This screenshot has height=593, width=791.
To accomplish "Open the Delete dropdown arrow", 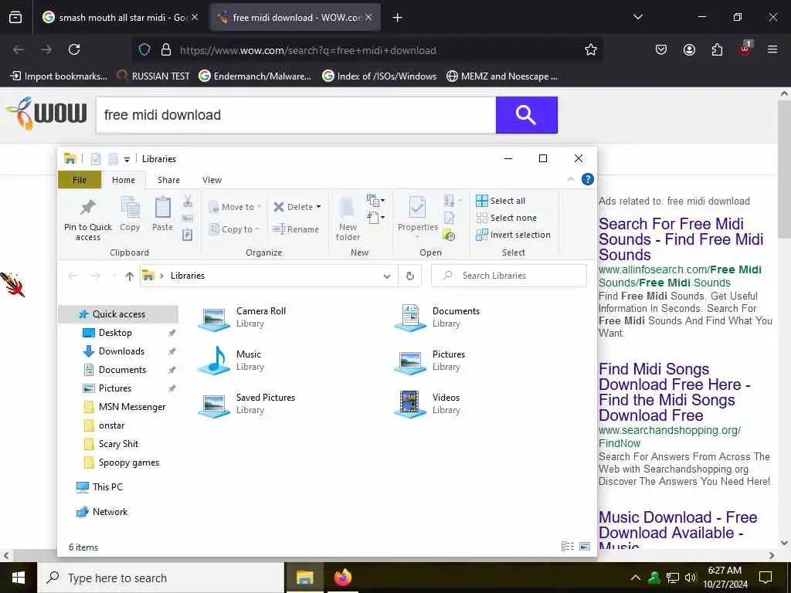I will coord(318,207).
